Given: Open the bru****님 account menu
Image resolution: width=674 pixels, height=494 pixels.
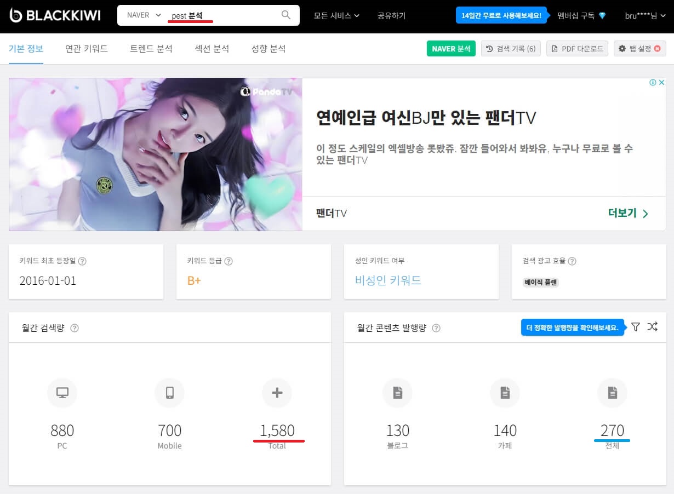Looking at the screenshot, I should (x=645, y=15).
